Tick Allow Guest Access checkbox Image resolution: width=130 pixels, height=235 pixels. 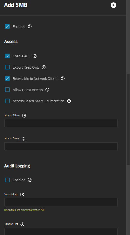coord(7,90)
